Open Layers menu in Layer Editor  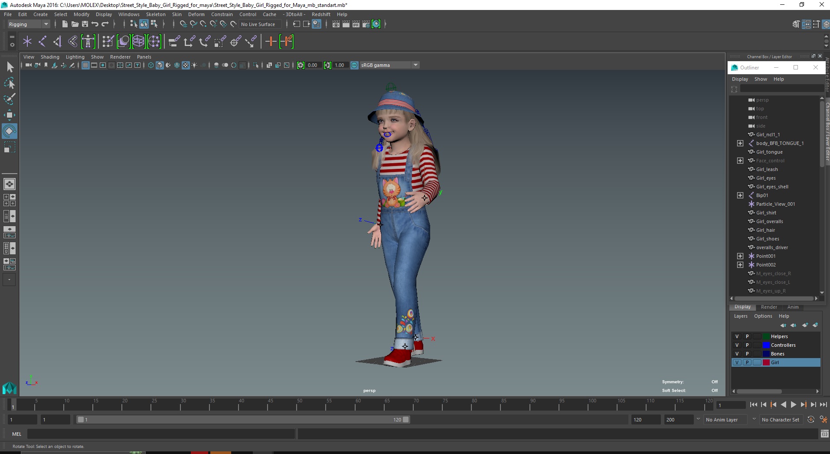tap(740, 316)
